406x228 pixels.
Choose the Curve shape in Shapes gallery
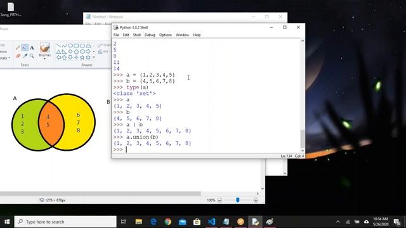tap(64, 46)
